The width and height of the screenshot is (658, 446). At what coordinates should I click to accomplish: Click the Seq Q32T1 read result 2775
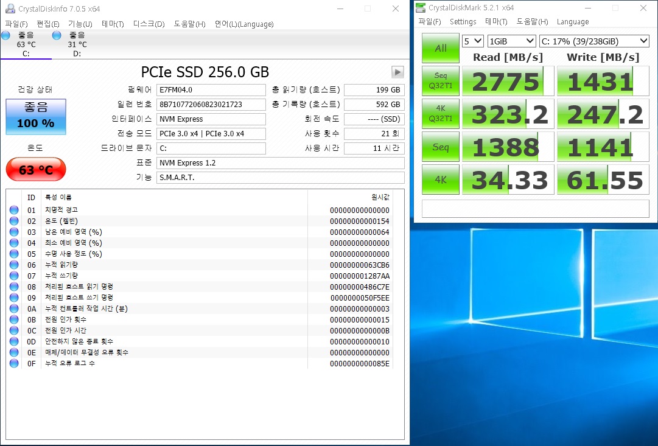tap(508, 80)
